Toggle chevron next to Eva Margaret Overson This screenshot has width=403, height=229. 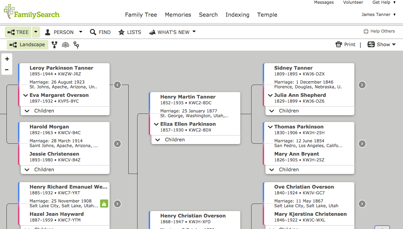(25, 95)
